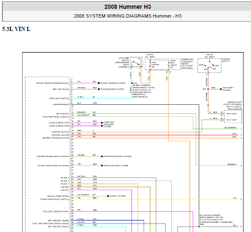
Task: Click the '5.3L VIN L' heading
Action: click(x=16, y=29)
